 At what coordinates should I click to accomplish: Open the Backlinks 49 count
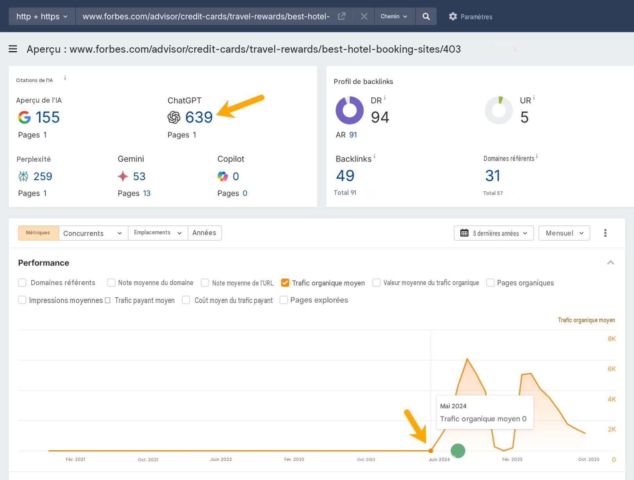pos(345,176)
